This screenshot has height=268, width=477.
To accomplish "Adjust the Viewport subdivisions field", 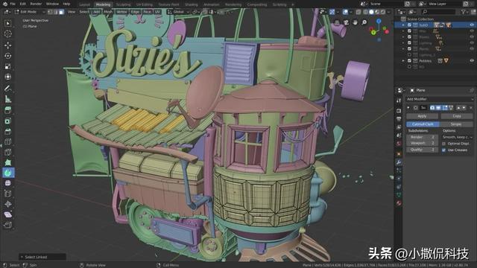I will point(423,143).
